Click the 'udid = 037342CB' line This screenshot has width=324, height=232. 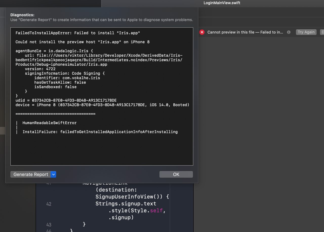pos(66,100)
